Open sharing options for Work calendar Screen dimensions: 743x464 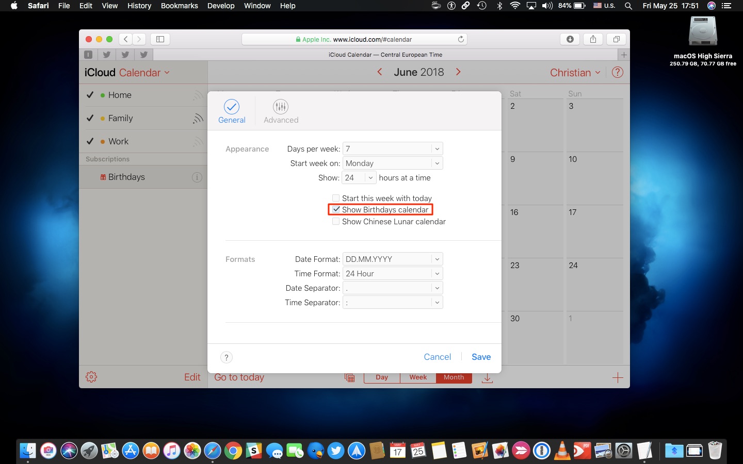pos(198,142)
